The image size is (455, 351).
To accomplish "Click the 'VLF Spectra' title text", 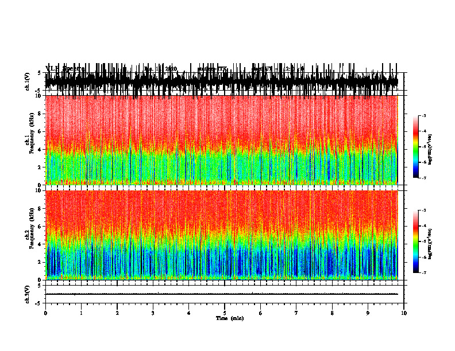I will coord(65,69).
